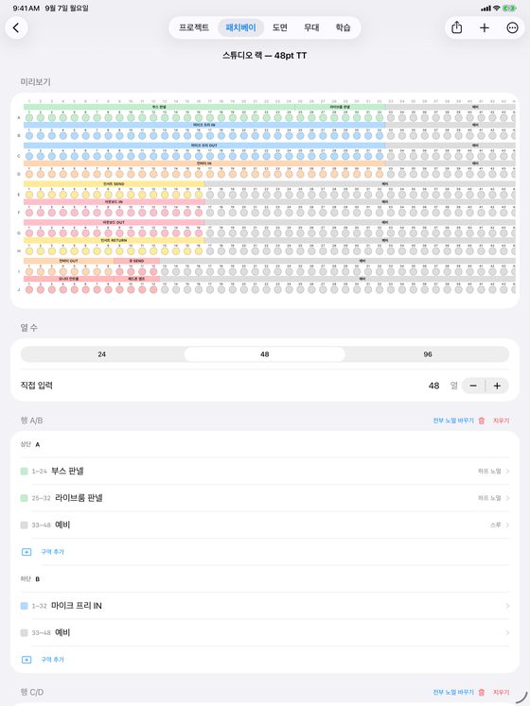Click 지우기 for 행 C/D
The image size is (530, 706).
(501, 692)
